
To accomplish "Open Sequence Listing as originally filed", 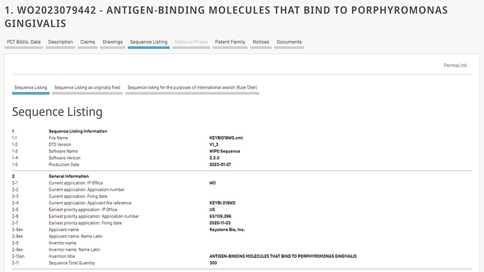I will pos(87,87).
